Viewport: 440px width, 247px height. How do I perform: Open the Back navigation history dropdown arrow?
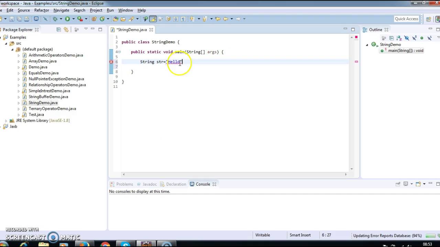(x=231, y=19)
